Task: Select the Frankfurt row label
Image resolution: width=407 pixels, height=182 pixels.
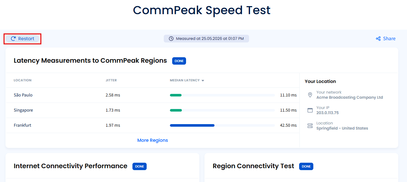Action: [23, 125]
